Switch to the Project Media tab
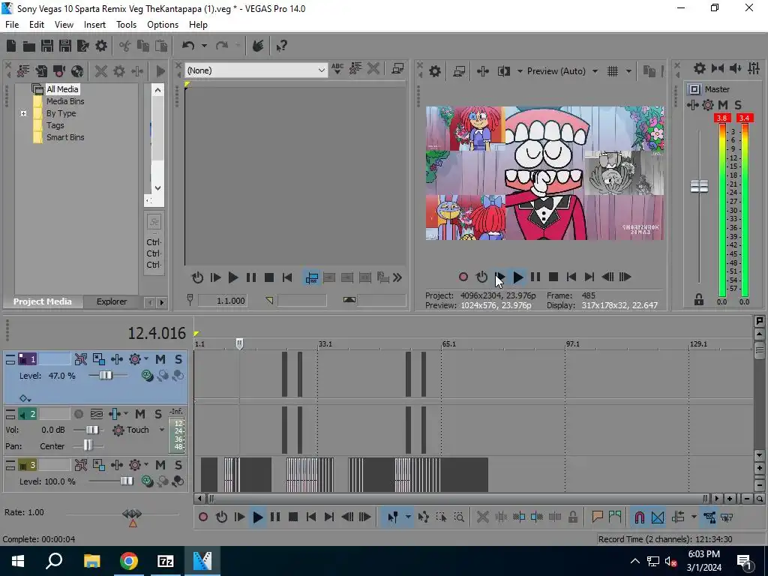Image resolution: width=768 pixels, height=576 pixels. 43,301
